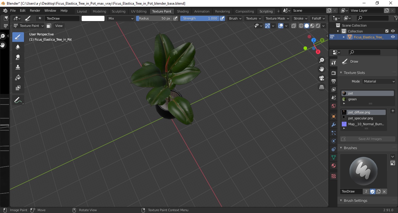Open the Modifiers properties tab
398x213 pixels.
(333, 125)
